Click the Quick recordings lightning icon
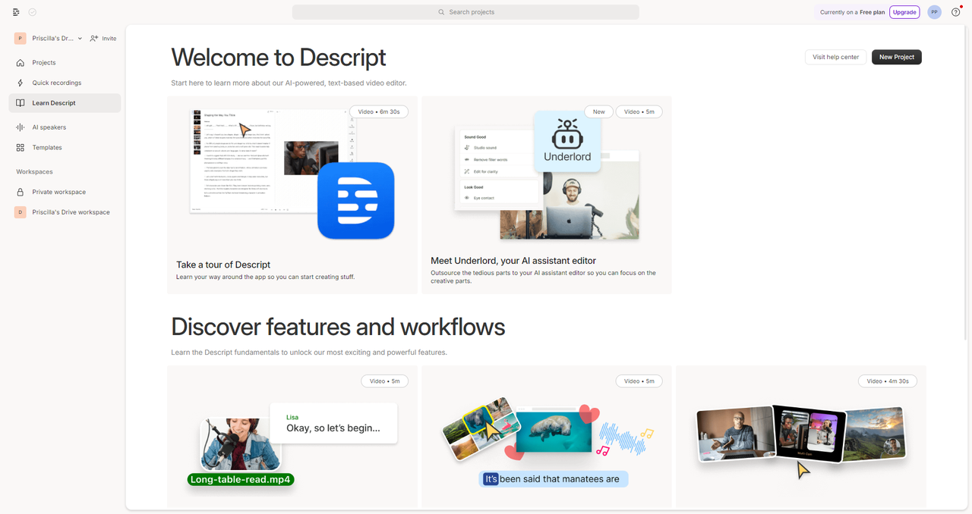The width and height of the screenshot is (972, 514). [x=21, y=83]
